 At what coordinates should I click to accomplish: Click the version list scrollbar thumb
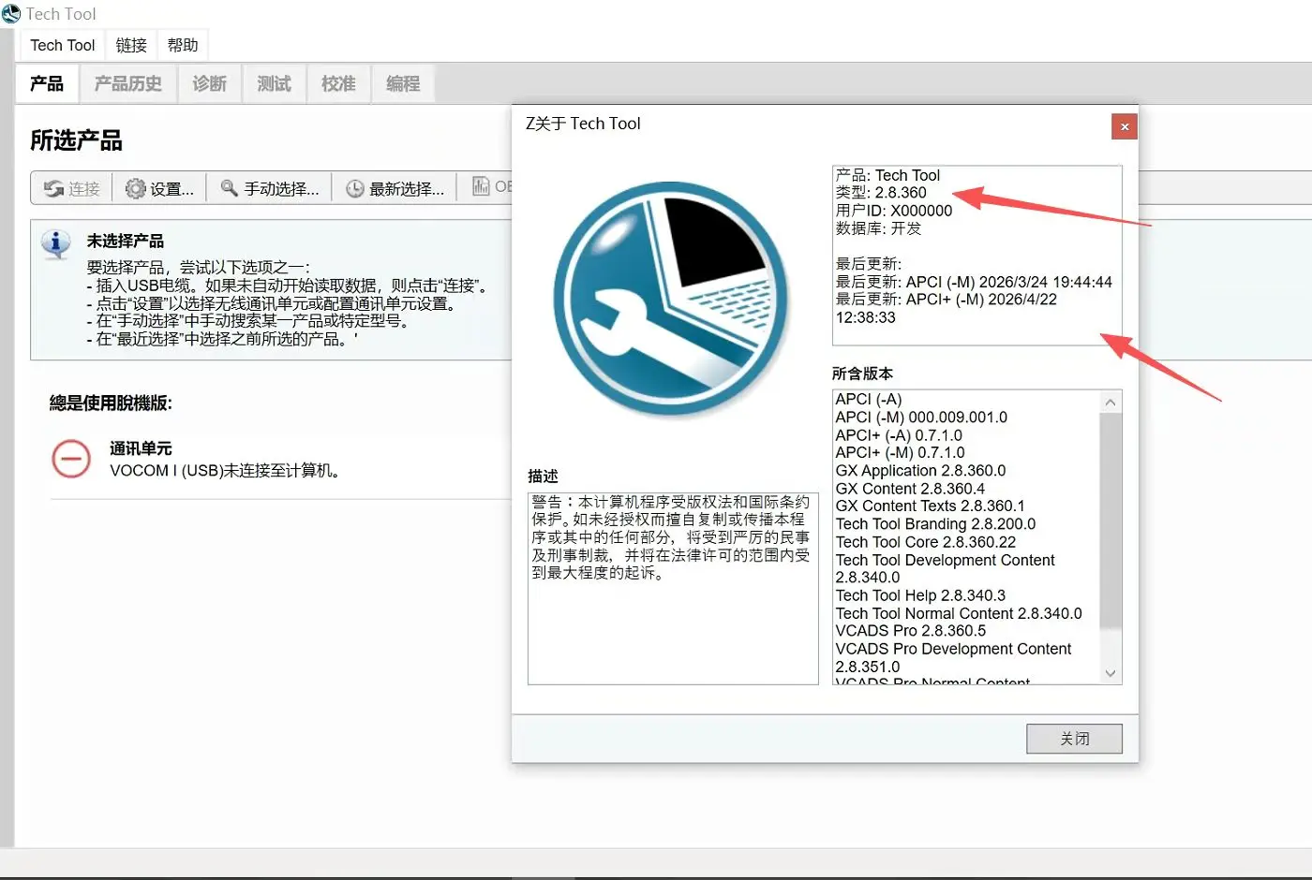tap(1111, 521)
